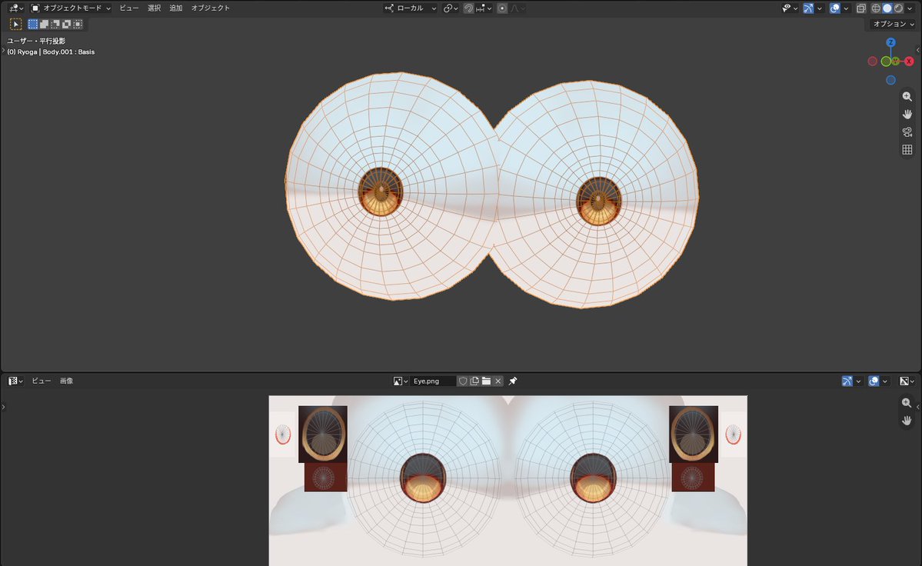Click the open image folder icon
The image size is (922, 566).
486,381
